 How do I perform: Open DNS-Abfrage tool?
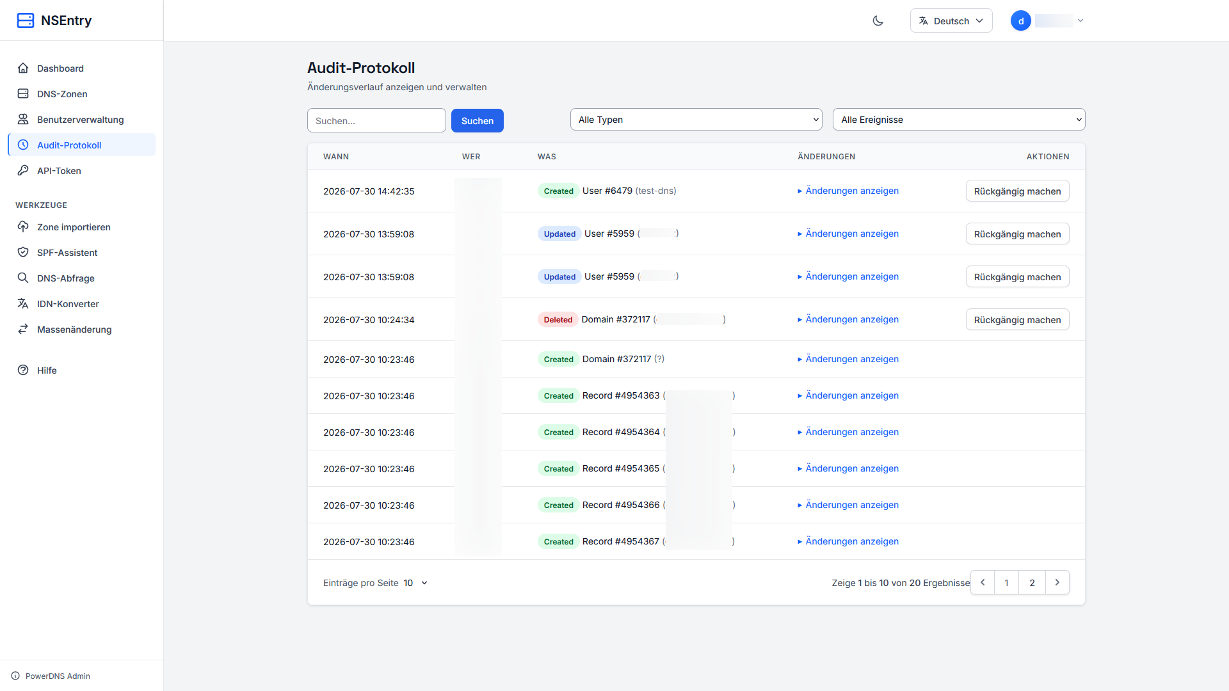81,278
